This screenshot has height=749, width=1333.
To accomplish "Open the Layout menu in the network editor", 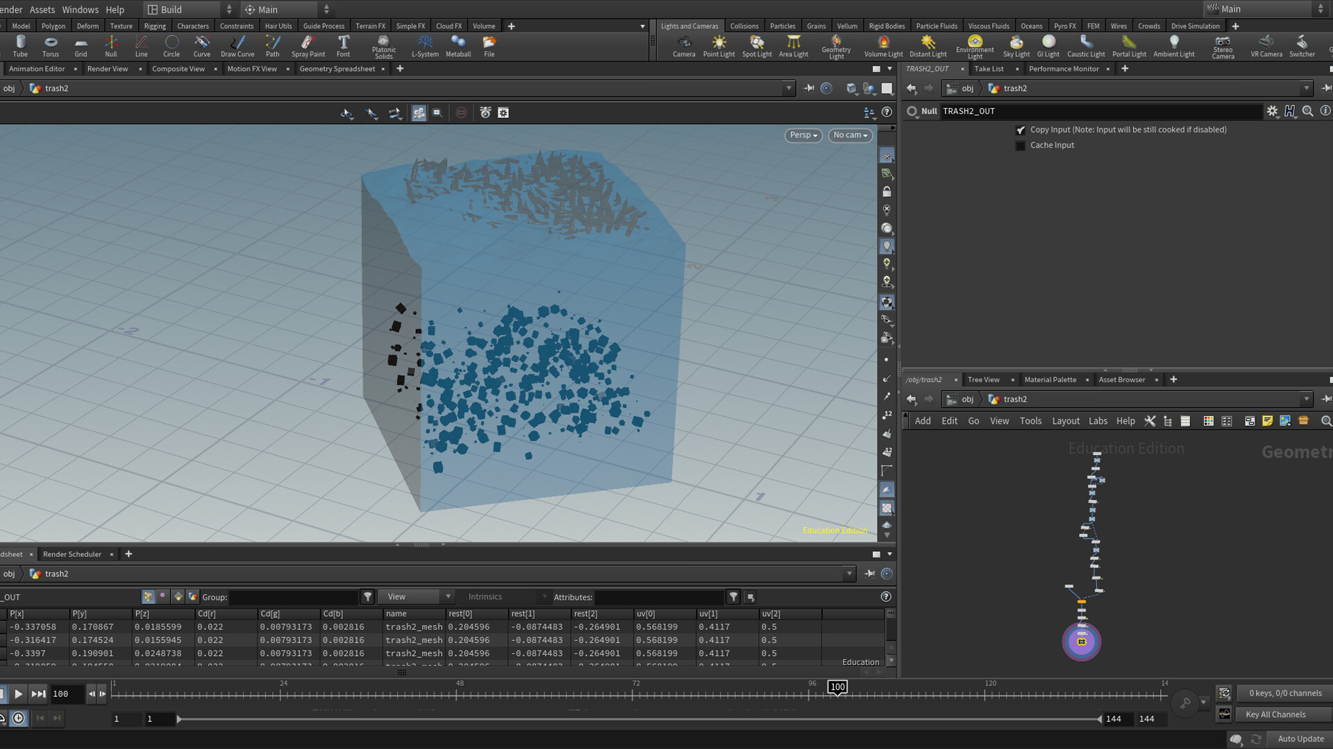I will [1065, 421].
